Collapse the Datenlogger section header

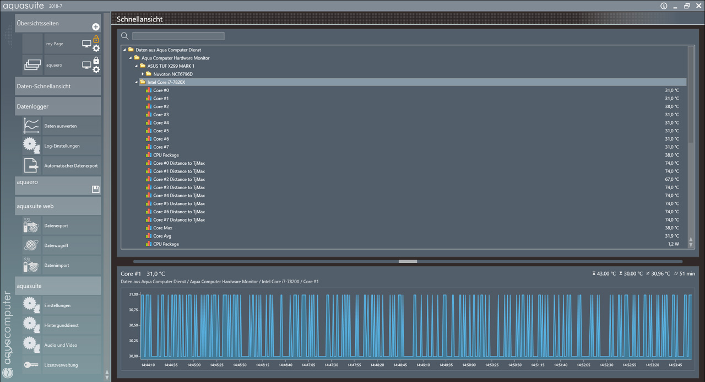[x=58, y=106]
